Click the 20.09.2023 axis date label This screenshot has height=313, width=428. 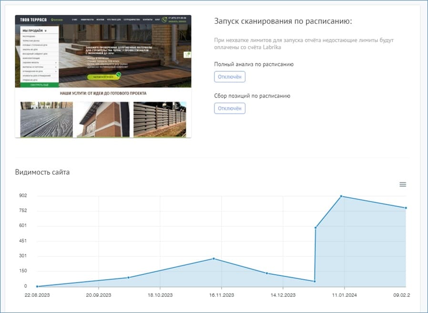point(99,295)
